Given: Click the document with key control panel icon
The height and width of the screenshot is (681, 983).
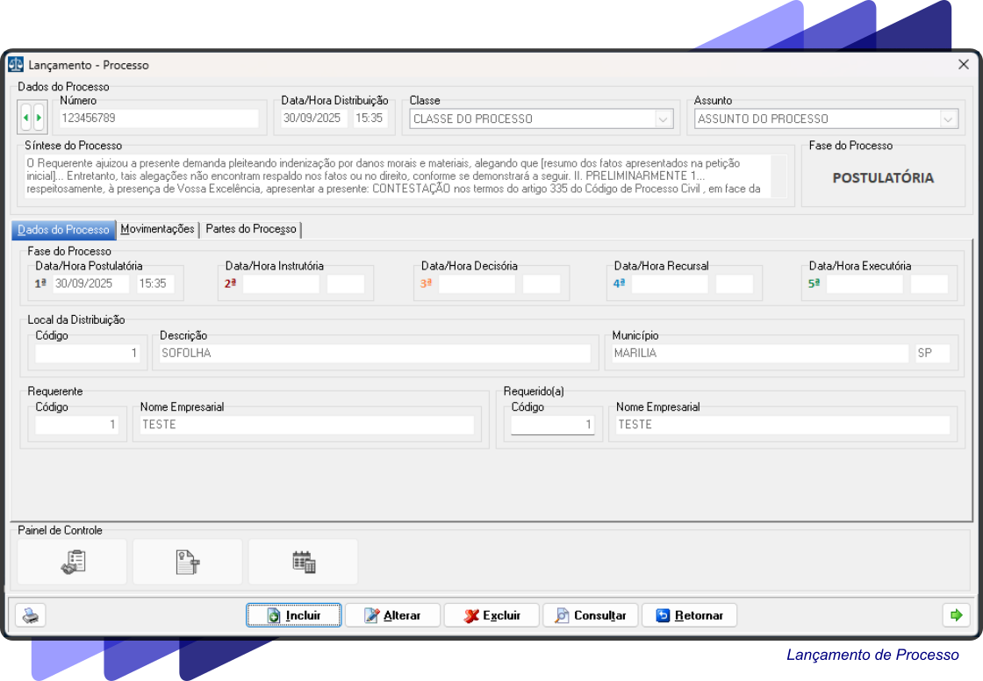Looking at the screenshot, I should (x=187, y=562).
